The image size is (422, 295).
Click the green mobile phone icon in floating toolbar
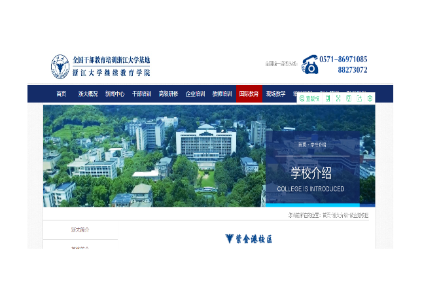click(x=328, y=99)
